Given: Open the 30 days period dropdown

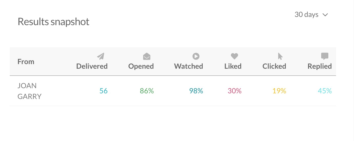Looking at the screenshot, I should 311,15.
